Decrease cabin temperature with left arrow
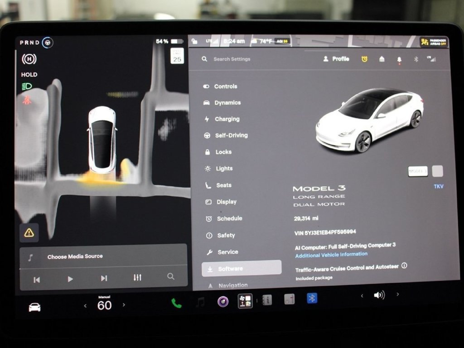Screen dimensions: 464x348 tap(85, 306)
